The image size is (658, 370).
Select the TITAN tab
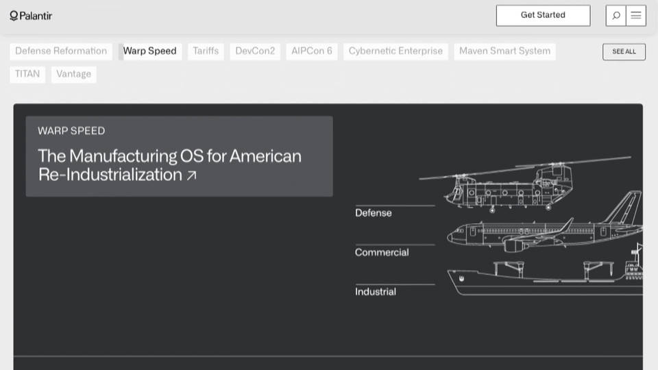(x=27, y=74)
